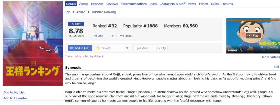Image resolution: width=280 pixels, height=105 pixels.
Task: Open the Details tab
Action: (71, 4)
